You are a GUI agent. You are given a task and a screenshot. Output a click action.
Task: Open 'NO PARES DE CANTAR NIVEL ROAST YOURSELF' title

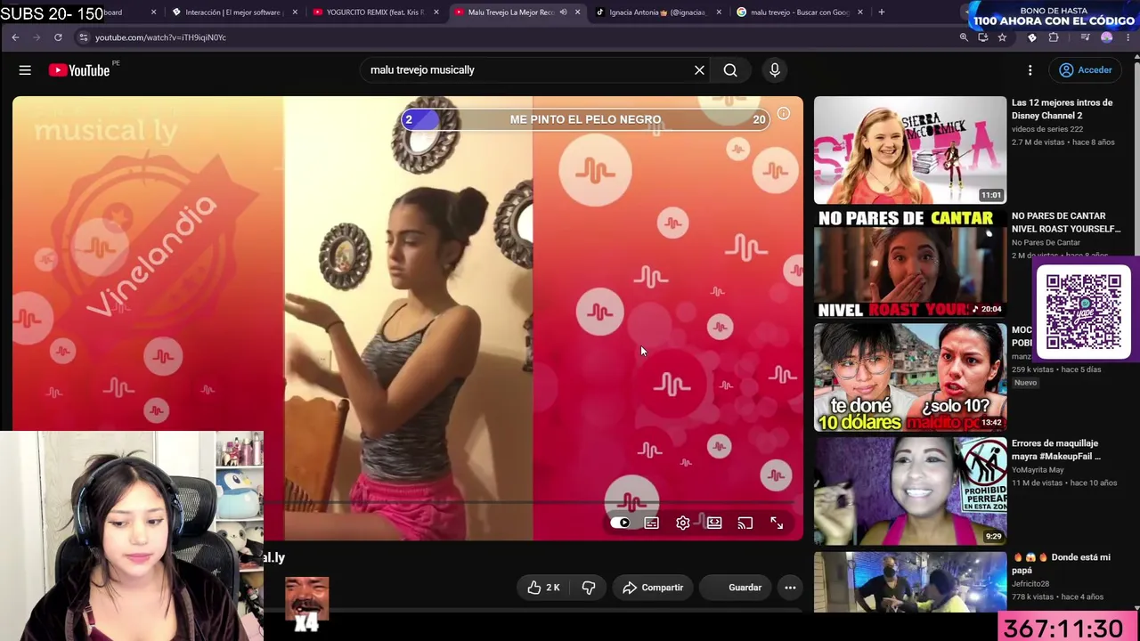pyautogui.click(x=1065, y=223)
